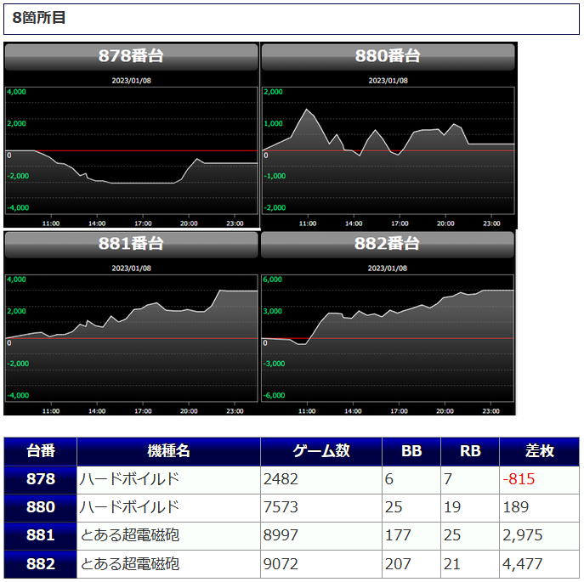The width and height of the screenshot is (584, 582).
Task: Select row header 880 in table
Action: (x=41, y=507)
